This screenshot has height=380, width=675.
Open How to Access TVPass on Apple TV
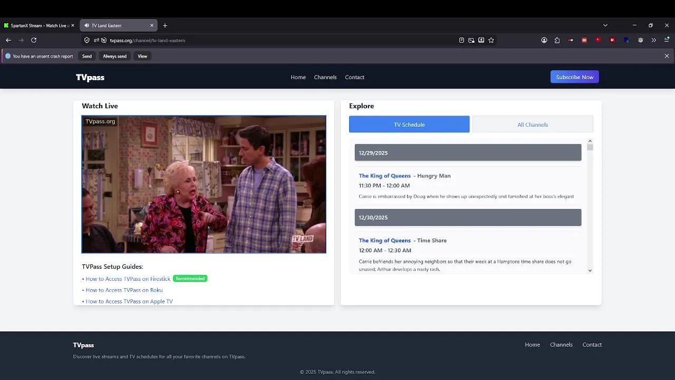pos(129,301)
